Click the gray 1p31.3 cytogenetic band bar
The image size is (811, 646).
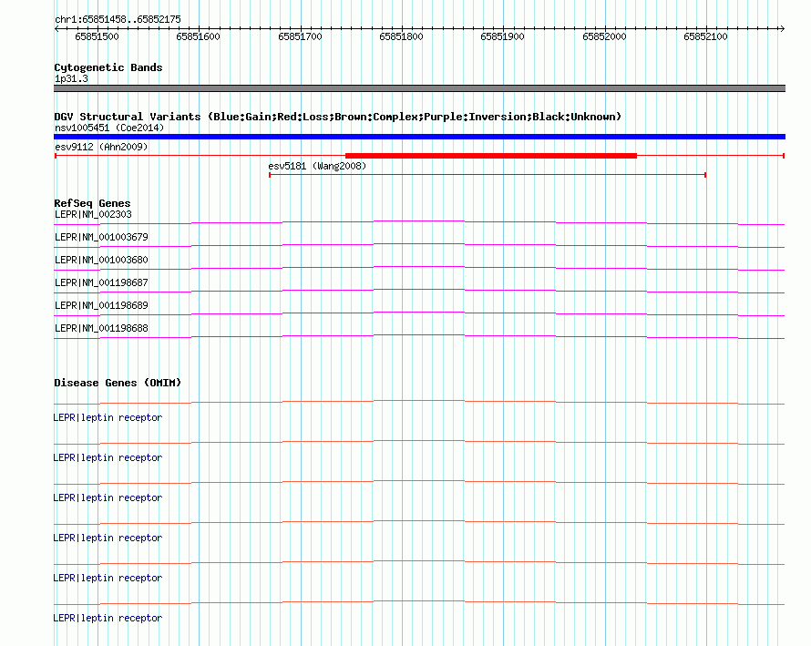(x=419, y=88)
